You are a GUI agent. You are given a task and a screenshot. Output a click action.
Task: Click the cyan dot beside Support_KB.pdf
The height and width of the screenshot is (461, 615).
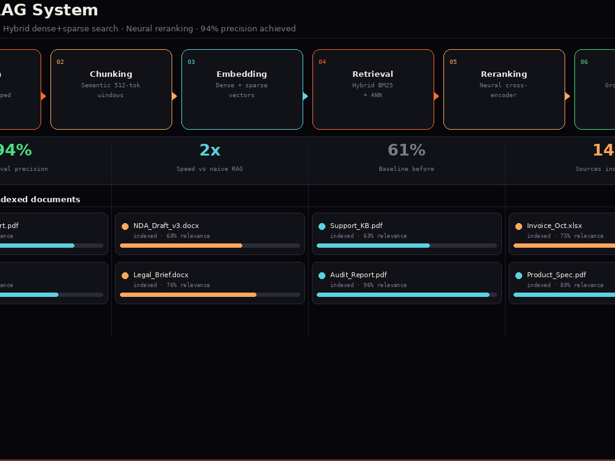(x=322, y=226)
